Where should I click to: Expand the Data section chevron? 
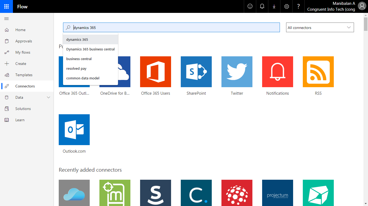coord(48,97)
